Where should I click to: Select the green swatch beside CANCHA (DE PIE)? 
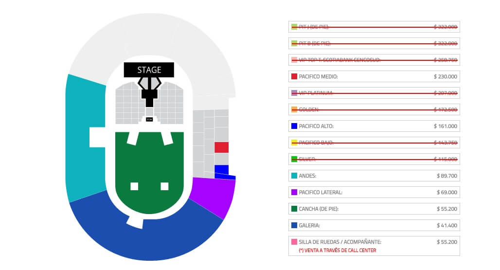[x=294, y=209]
